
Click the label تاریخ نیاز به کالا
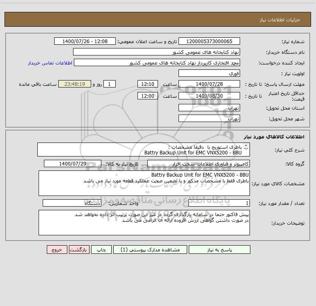click(122, 164)
